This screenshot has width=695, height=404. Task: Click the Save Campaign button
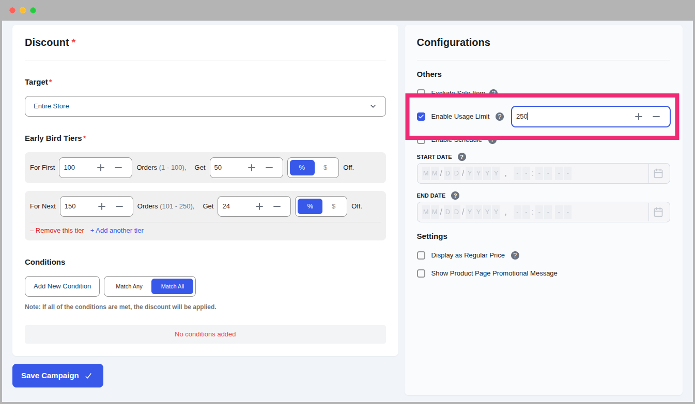(58, 376)
